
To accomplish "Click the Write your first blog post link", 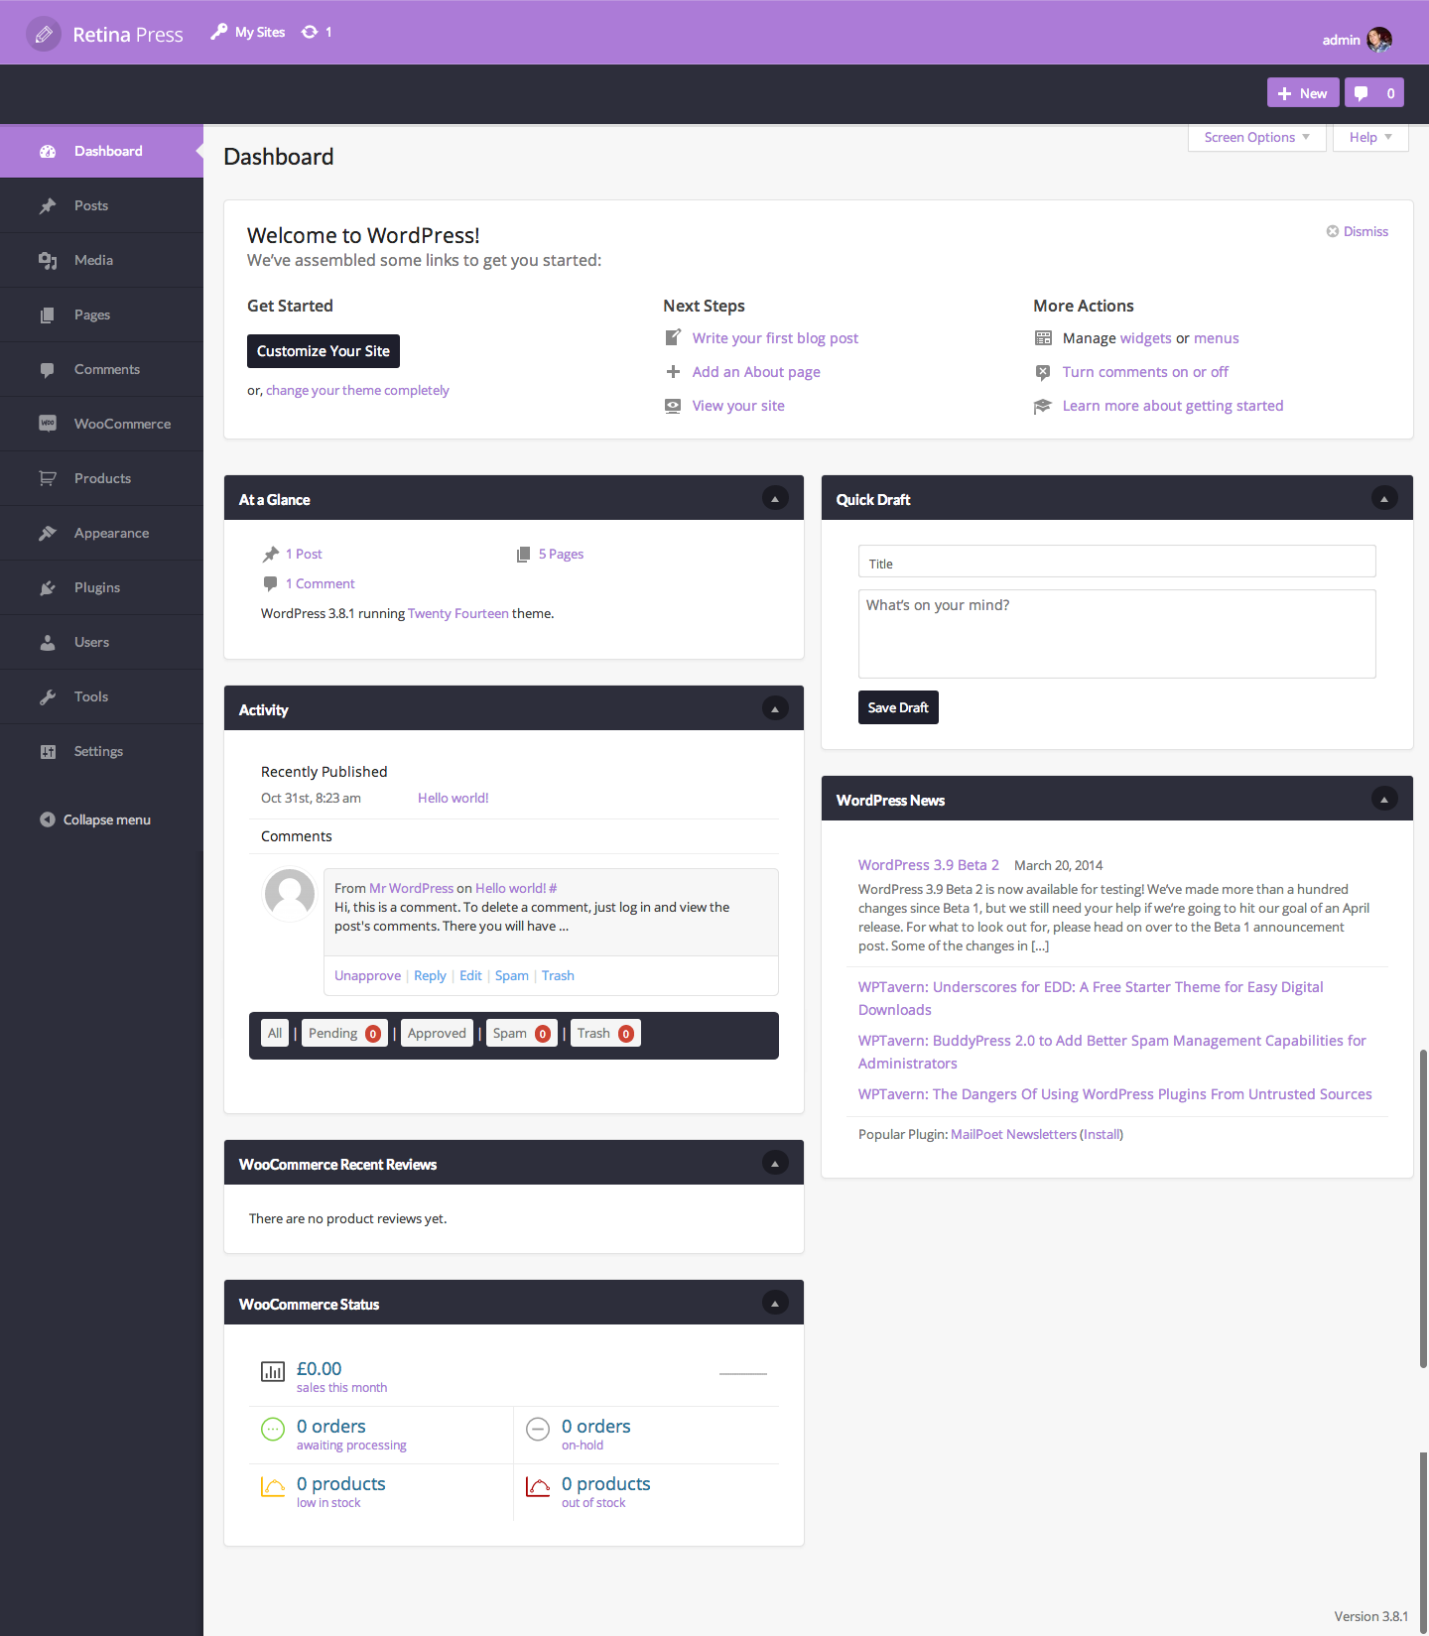I will 775,338.
